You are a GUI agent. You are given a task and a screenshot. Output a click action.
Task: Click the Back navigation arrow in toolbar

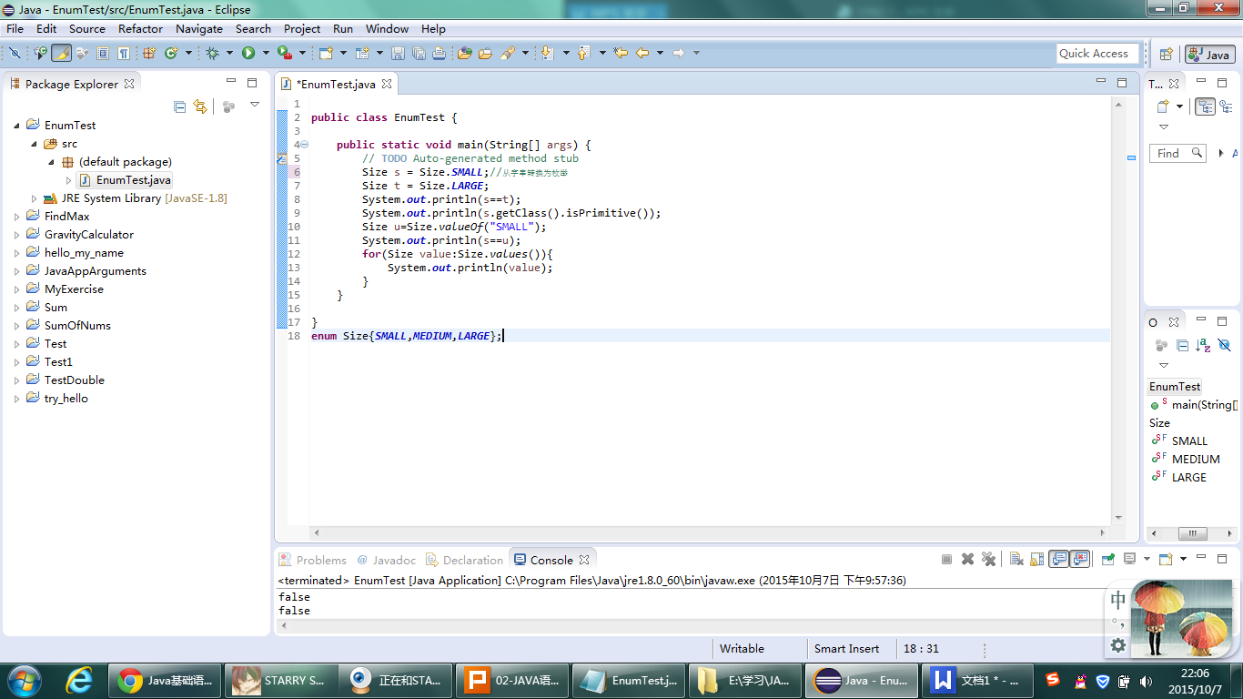pyautogui.click(x=642, y=53)
